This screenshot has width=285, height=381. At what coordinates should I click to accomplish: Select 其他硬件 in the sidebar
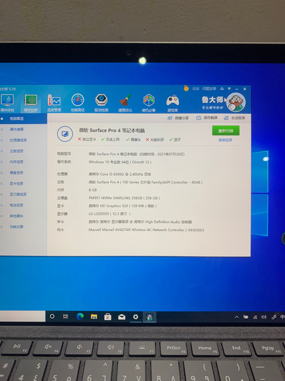[x=17, y=216]
